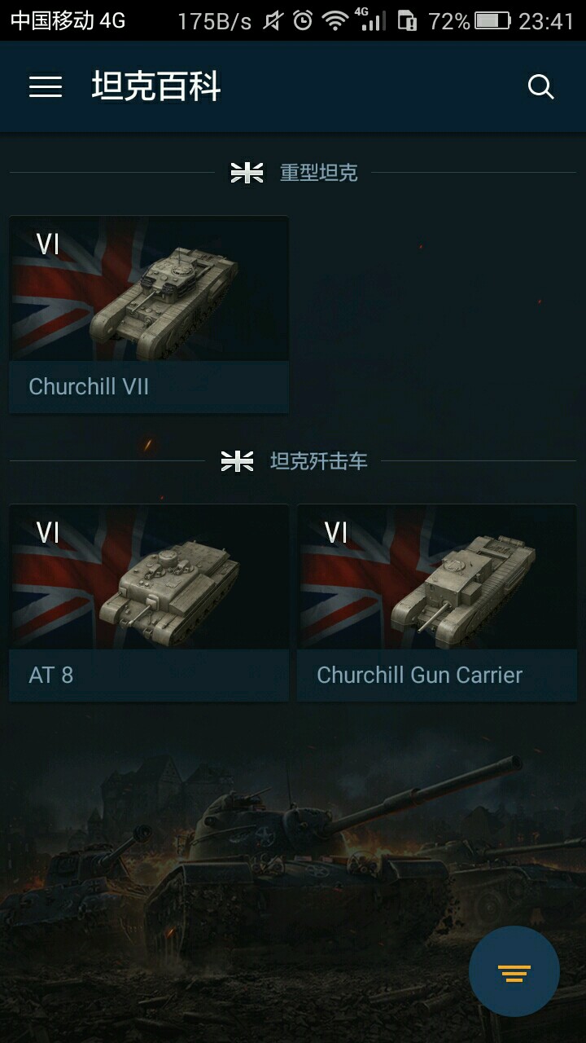Click the UK flag icon beside 重型坦克
586x1043 pixels.
(247, 173)
